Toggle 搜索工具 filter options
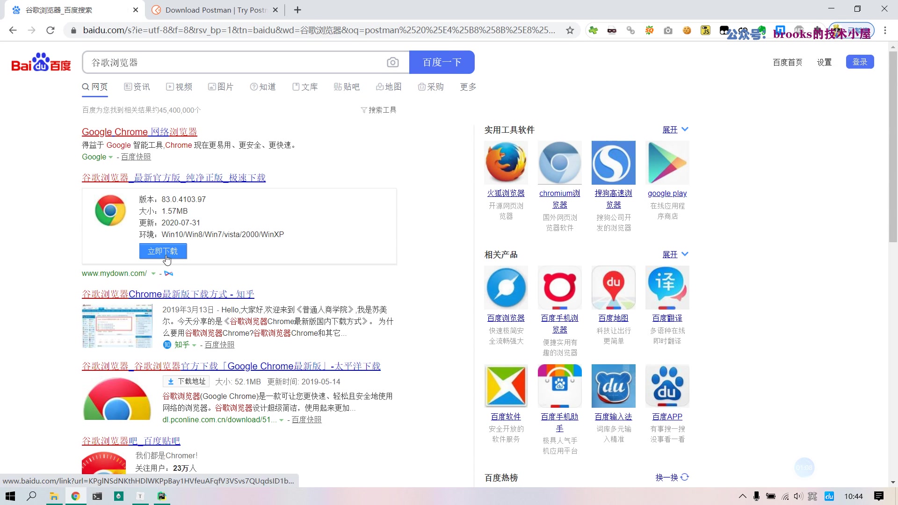 pyautogui.click(x=378, y=109)
